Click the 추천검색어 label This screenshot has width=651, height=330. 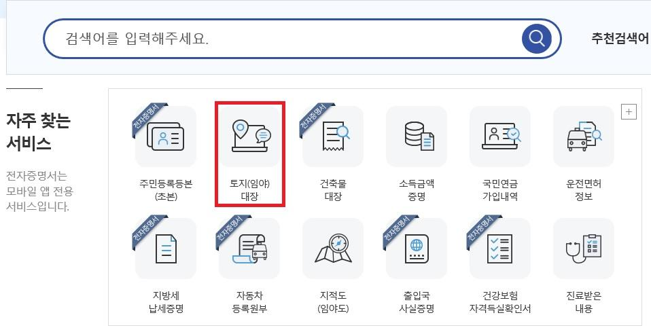620,38
